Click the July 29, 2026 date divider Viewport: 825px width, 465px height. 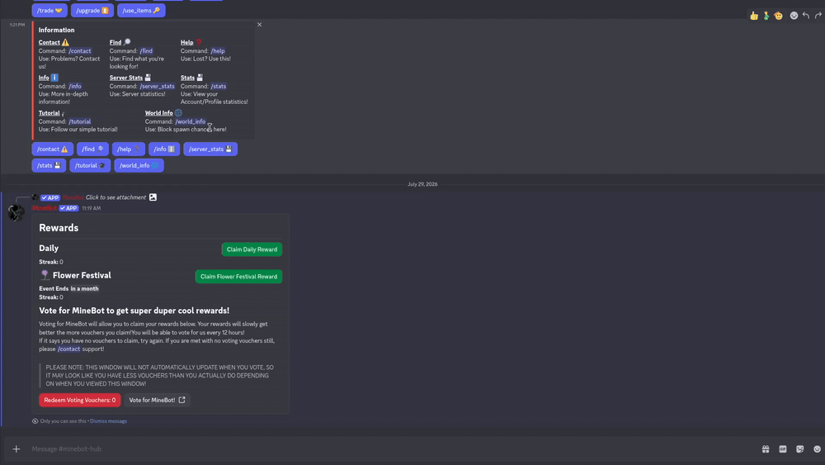coord(422,184)
